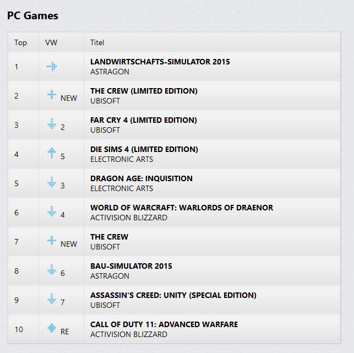Image resolution: width=354 pixels, height=353 pixels.
Task: Click the trend arrow for Die Sims 4
Action: pos(52,154)
